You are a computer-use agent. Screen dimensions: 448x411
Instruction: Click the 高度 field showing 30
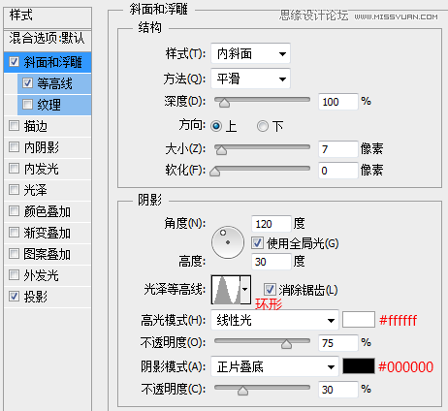click(272, 262)
